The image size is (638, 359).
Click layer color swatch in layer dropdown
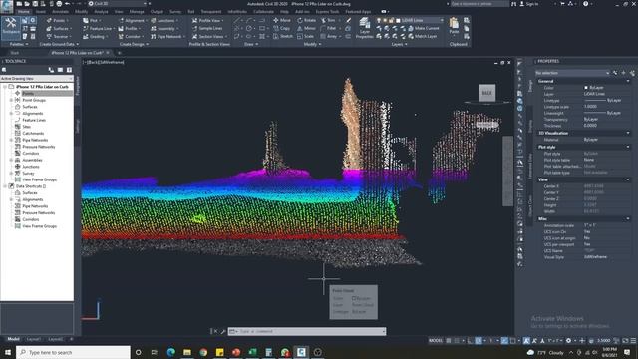398,20
